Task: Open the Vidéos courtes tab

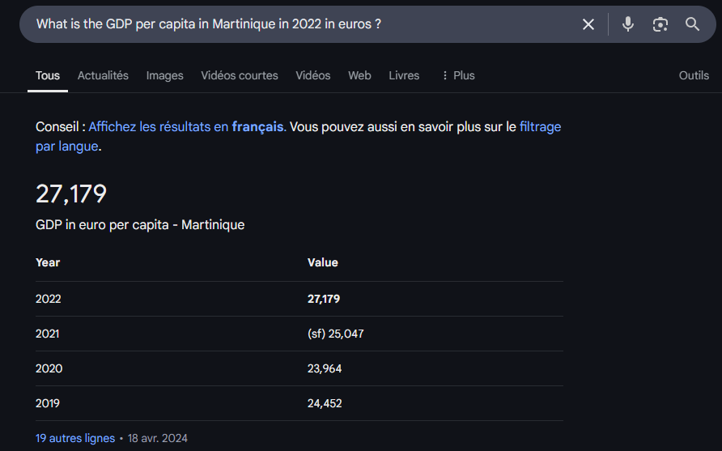Action: coord(240,75)
